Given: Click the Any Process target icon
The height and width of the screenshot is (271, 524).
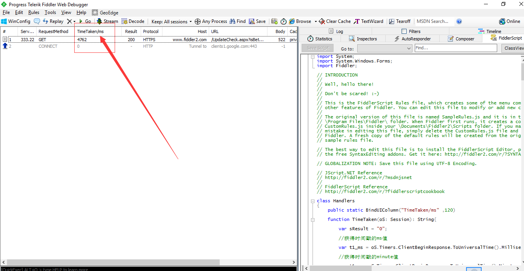Looking at the screenshot, I should coord(197,21).
